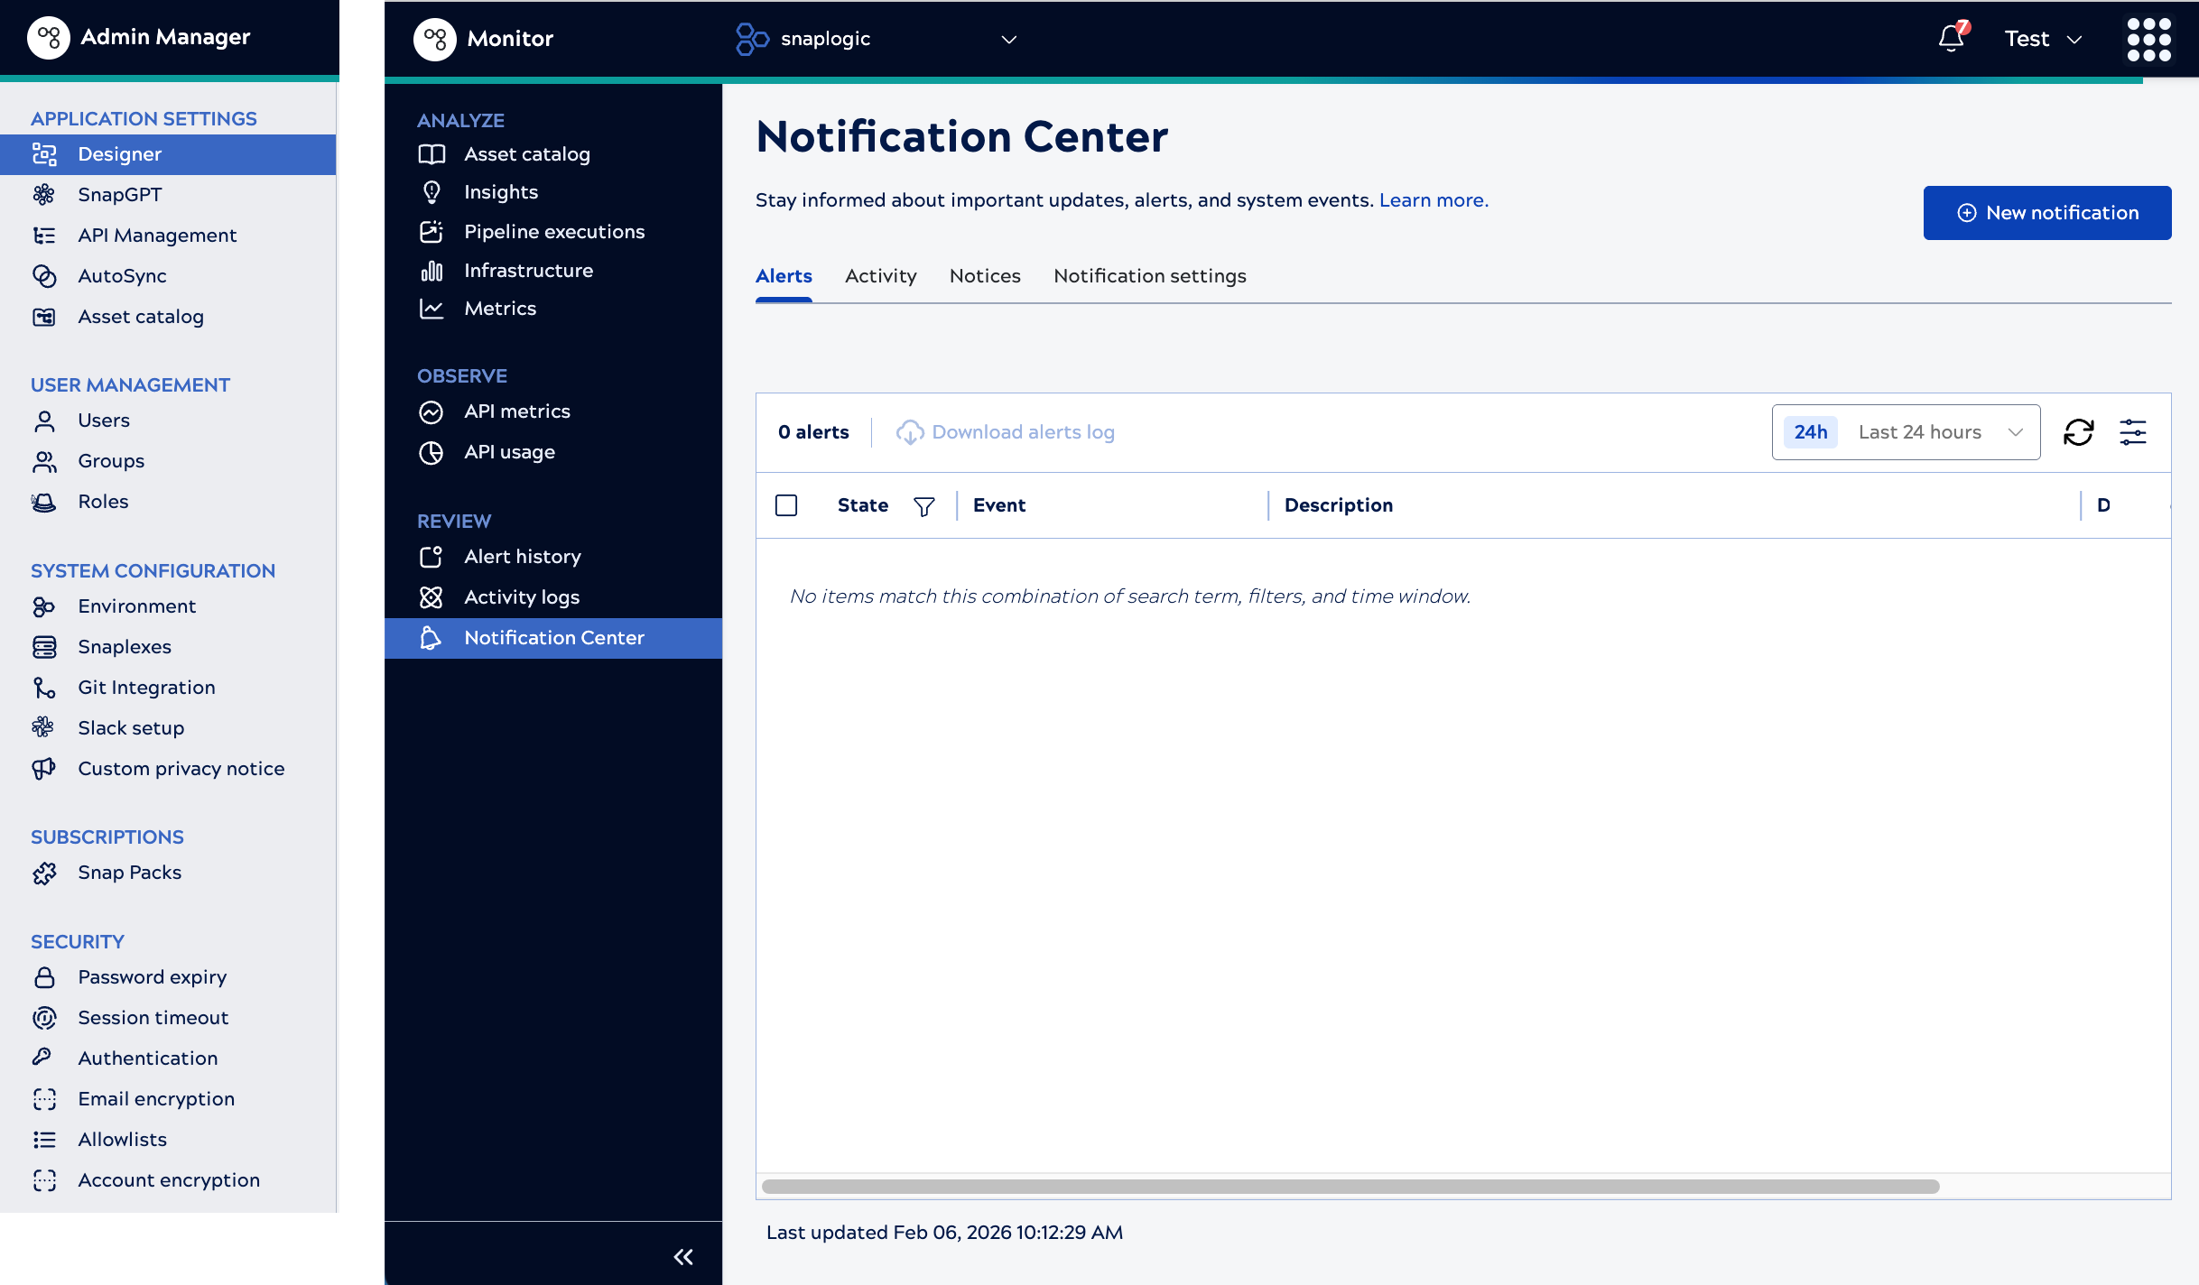2199x1285 pixels.
Task: Open the apps grid in the top-right corner
Action: tap(2149, 39)
